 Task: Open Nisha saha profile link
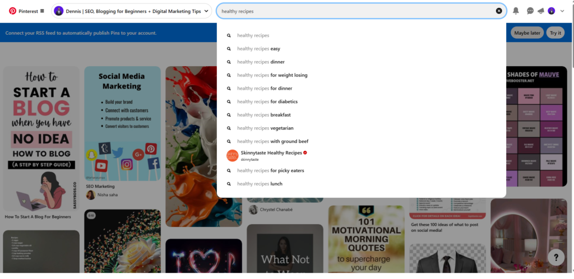click(x=108, y=195)
